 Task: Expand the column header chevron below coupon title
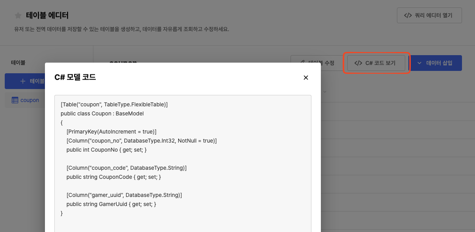pos(325,92)
